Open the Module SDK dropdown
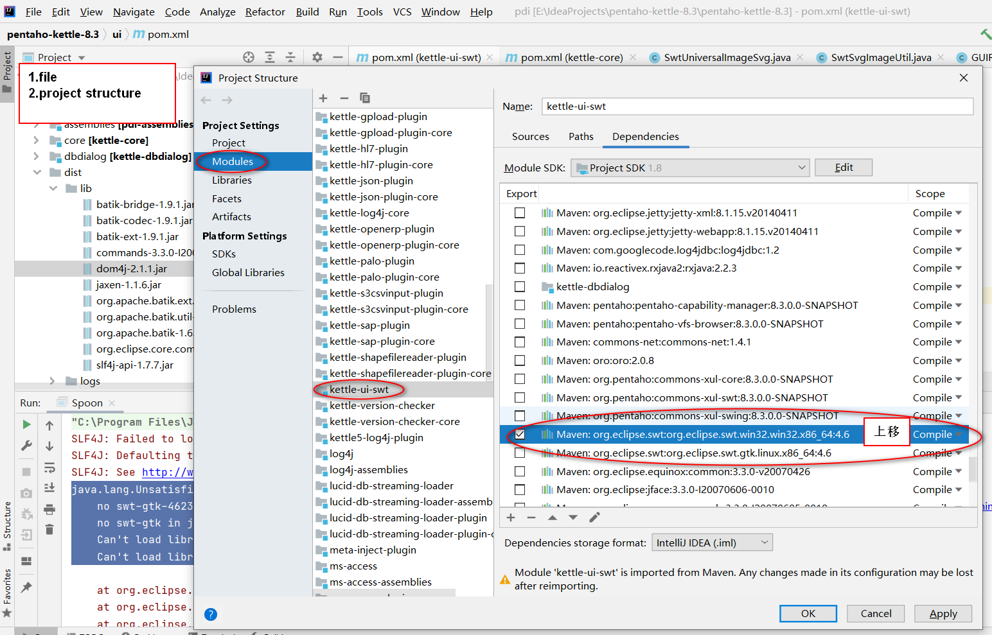The image size is (992, 635). 689,168
